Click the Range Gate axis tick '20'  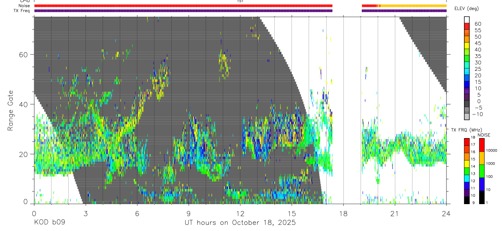(x=24, y=154)
